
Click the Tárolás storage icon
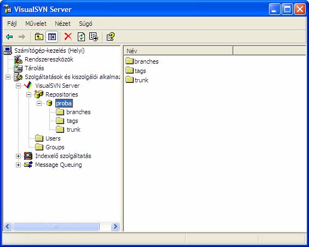(x=18, y=68)
